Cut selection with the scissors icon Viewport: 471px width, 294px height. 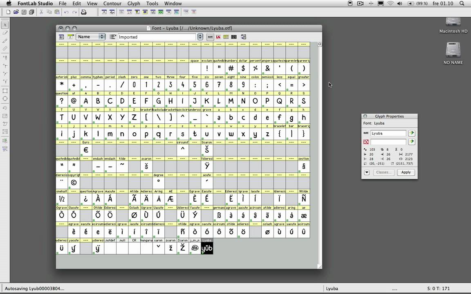click(41, 12)
